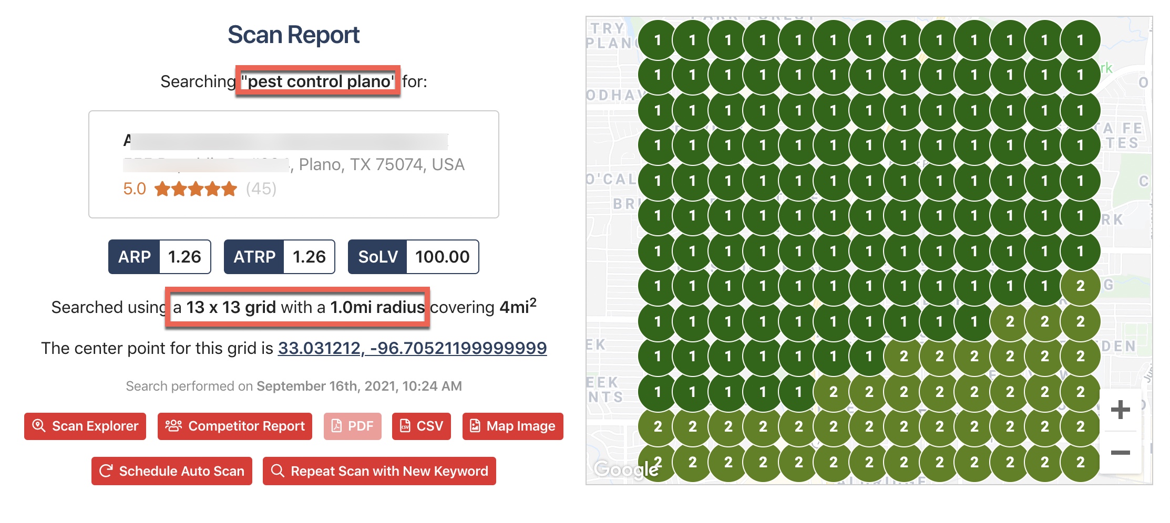This screenshot has width=1170, height=523.
Task: Click the Schedule Auto Scan button
Action: click(x=172, y=471)
